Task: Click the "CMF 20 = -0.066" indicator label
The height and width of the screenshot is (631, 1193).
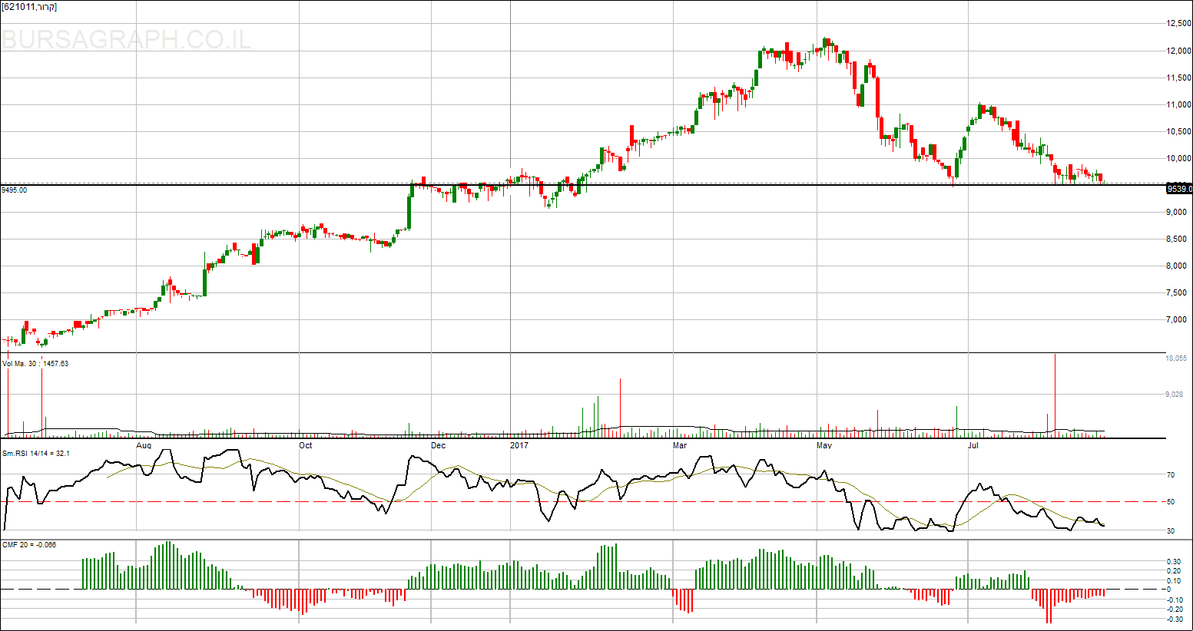Action: (x=29, y=544)
